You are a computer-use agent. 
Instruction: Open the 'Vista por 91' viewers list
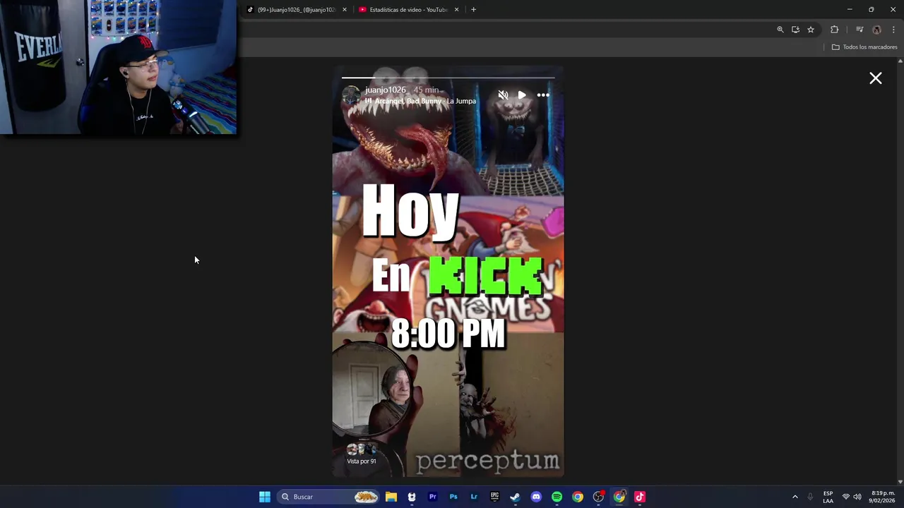click(362, 454)
